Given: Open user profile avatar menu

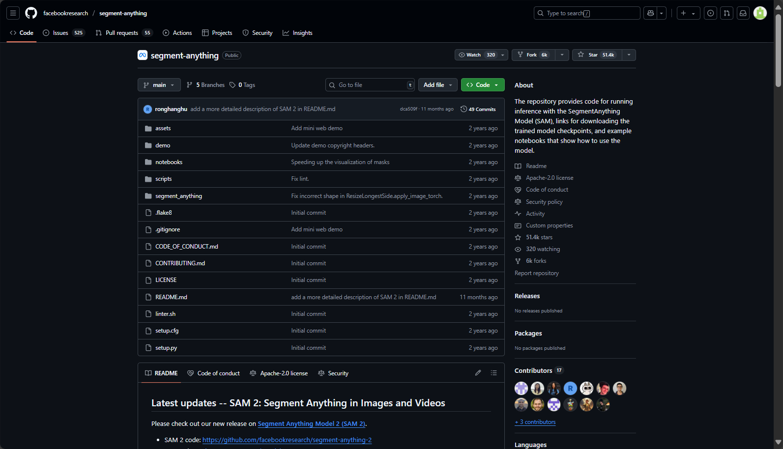Looking at the screenshot, I should [x=760, y=13].
